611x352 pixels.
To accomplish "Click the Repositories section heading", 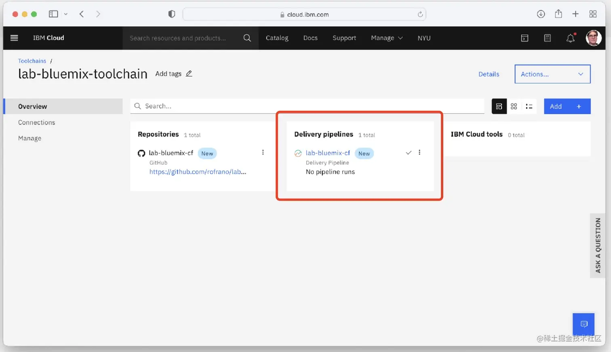I will click(x=158, y=134).
